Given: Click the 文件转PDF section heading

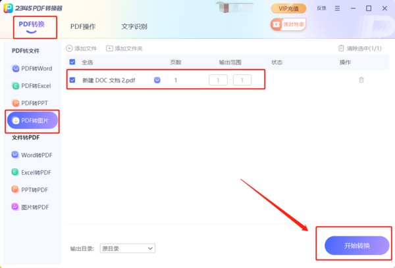Looking at the screenshot, I should 26,137.
